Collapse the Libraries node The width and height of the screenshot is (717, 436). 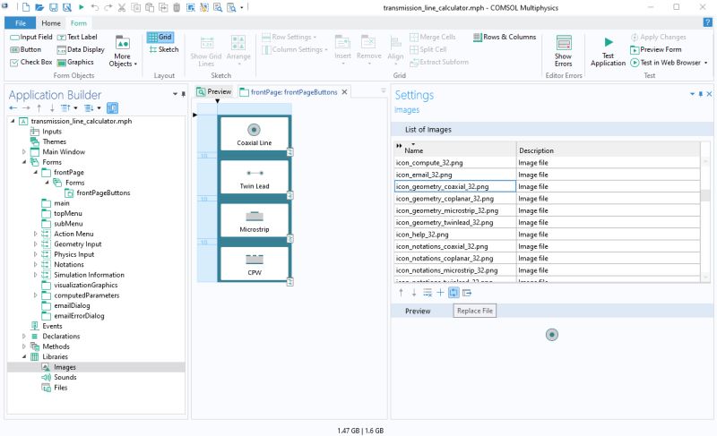pos(24,356)
